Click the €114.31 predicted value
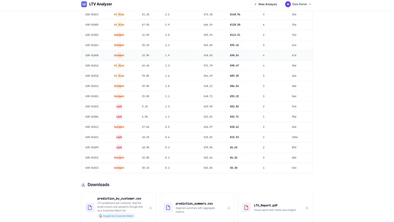 click(x=235, y=35)
